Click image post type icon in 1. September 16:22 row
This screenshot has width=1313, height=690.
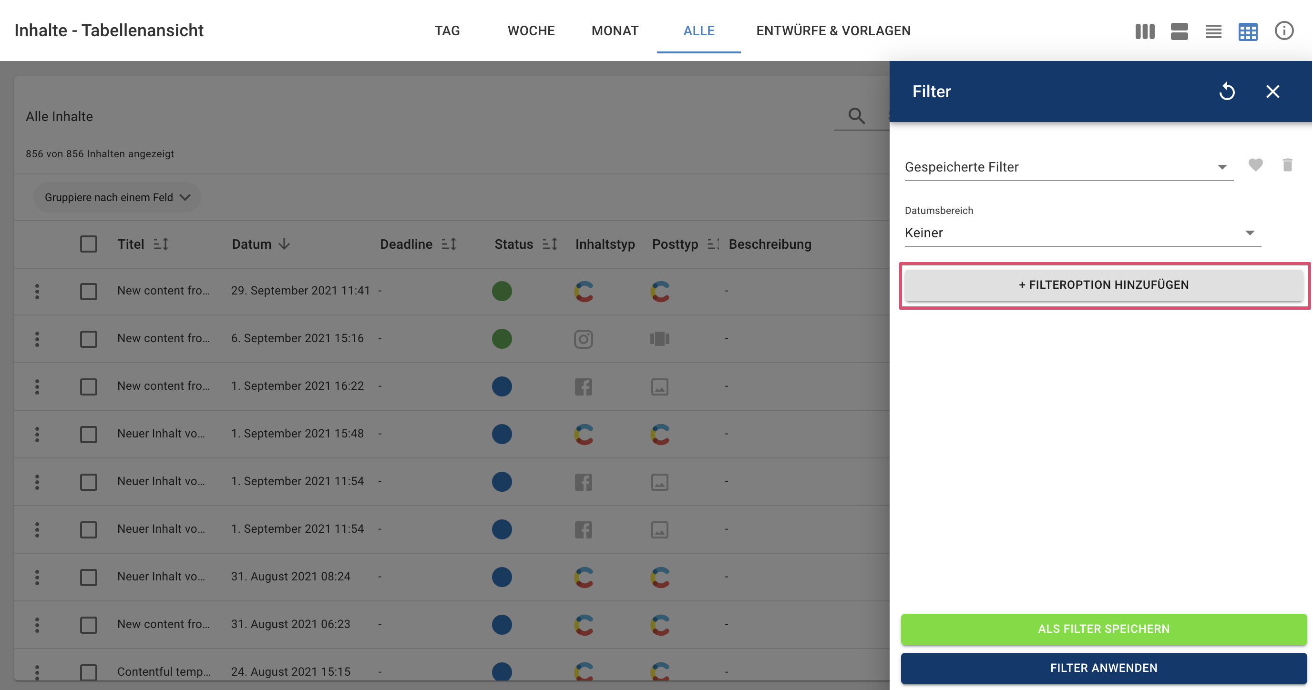659,386
